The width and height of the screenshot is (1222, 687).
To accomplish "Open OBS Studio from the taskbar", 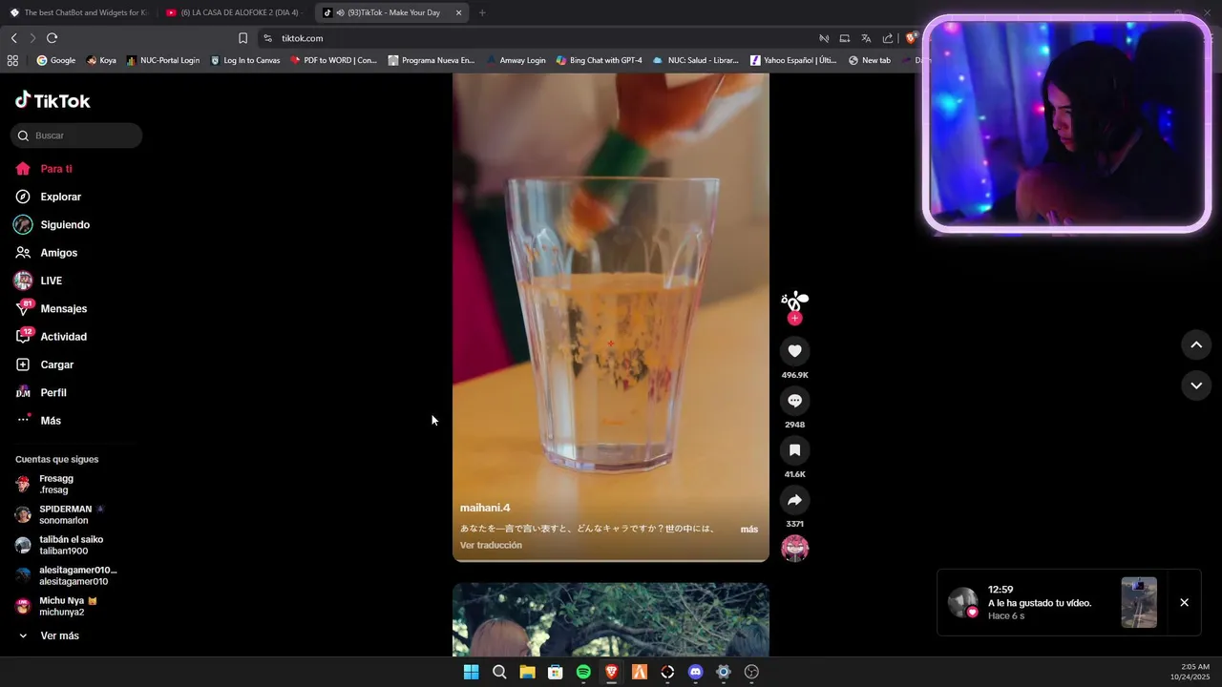I will coord(751,672).
